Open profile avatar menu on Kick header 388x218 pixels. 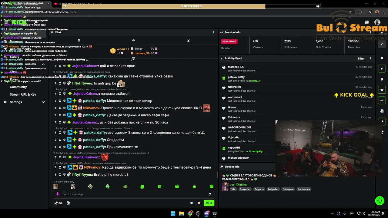tap(377, 22)
